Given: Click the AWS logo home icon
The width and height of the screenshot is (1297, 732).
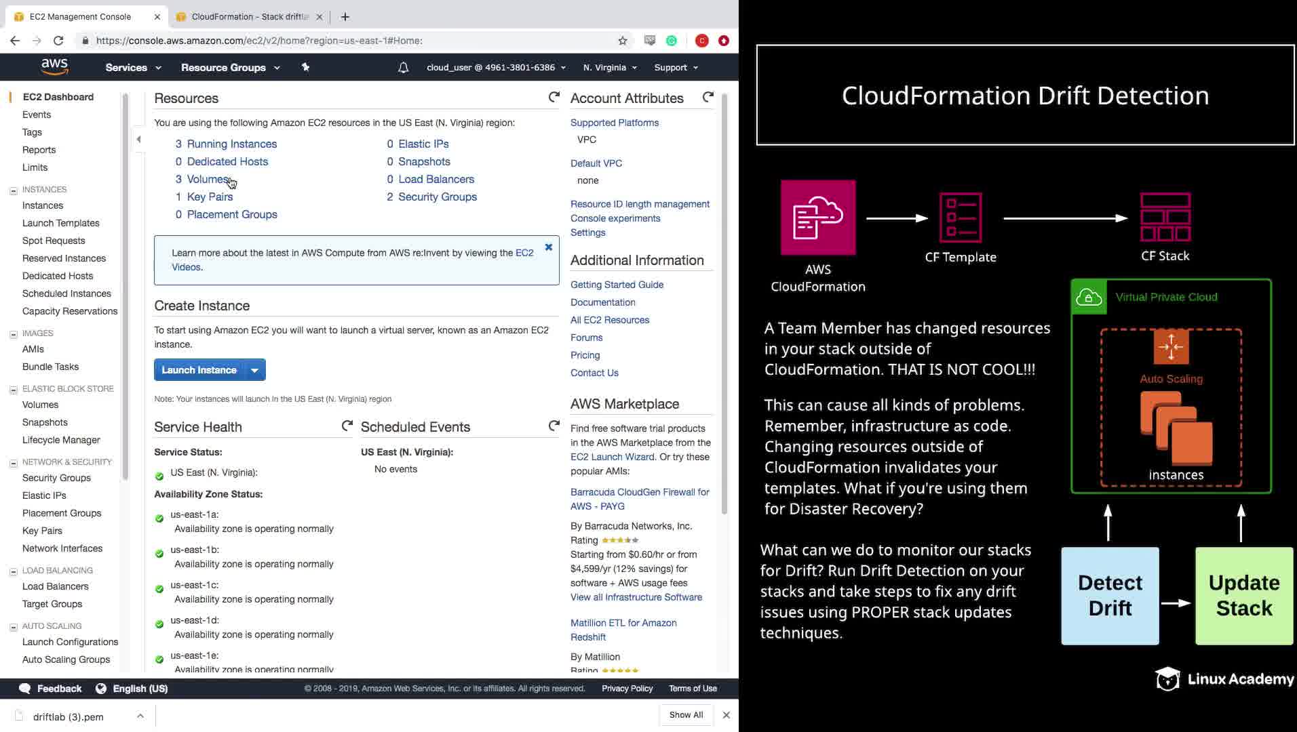Looking at the screenshot, I should click(x=54, y=66).
